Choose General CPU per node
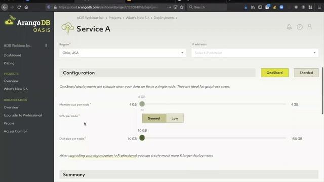Viewport: 324px width, 182px height. [x=154, y=118]
